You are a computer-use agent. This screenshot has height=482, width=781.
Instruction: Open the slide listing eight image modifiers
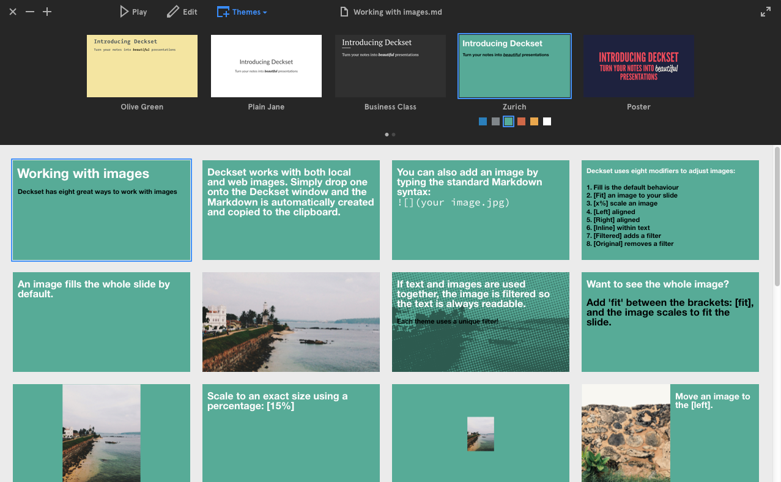tap(670, 210)
